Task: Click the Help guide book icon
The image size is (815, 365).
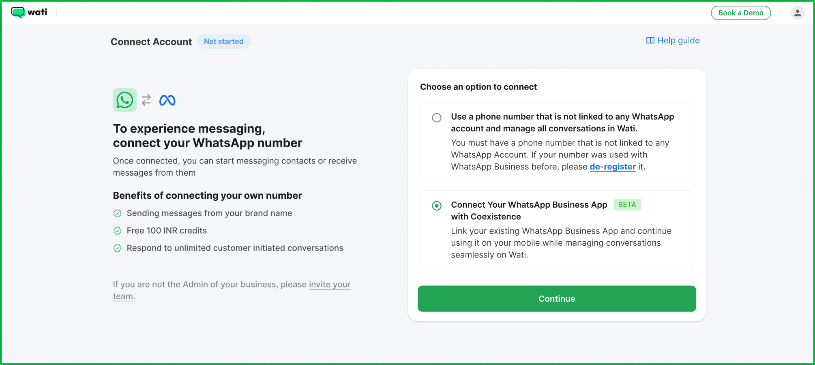Action: tap(650, 41)
